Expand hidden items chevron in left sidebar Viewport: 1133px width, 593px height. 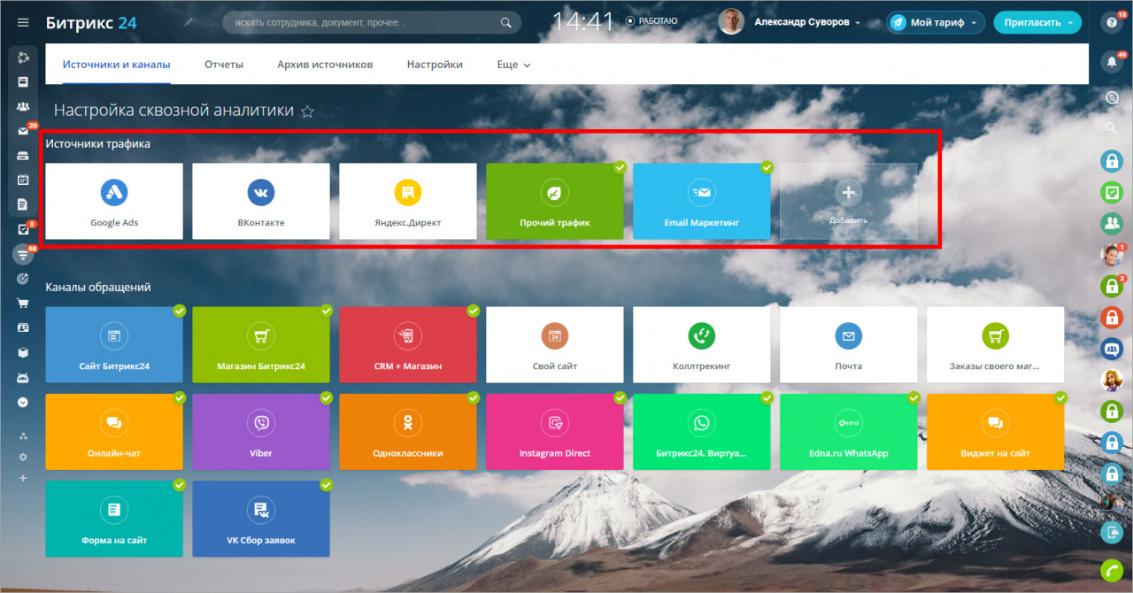(x=23, y=402)
